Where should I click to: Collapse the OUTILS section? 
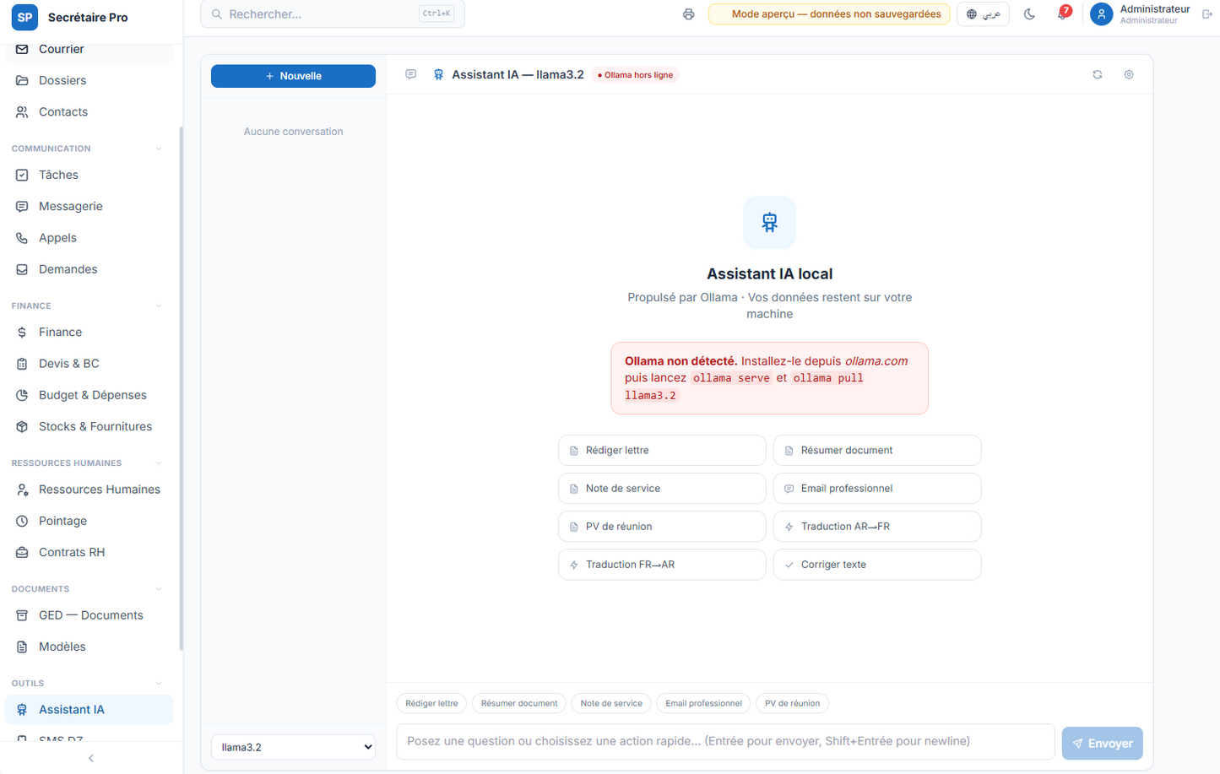click(159, 684)
